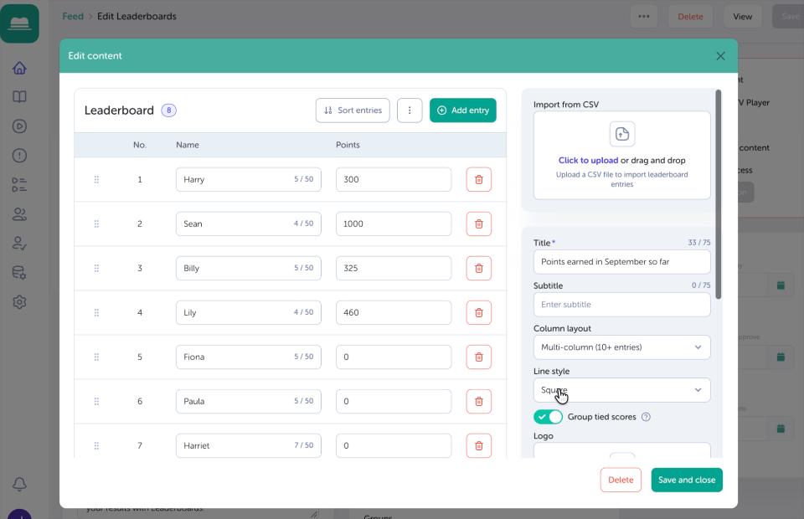This screenshot has width=804, height=519.
Task: Open the three-dots menu in the page header
Action: pos(644,17)
